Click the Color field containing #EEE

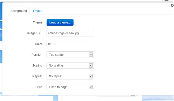tap(70, 44)
